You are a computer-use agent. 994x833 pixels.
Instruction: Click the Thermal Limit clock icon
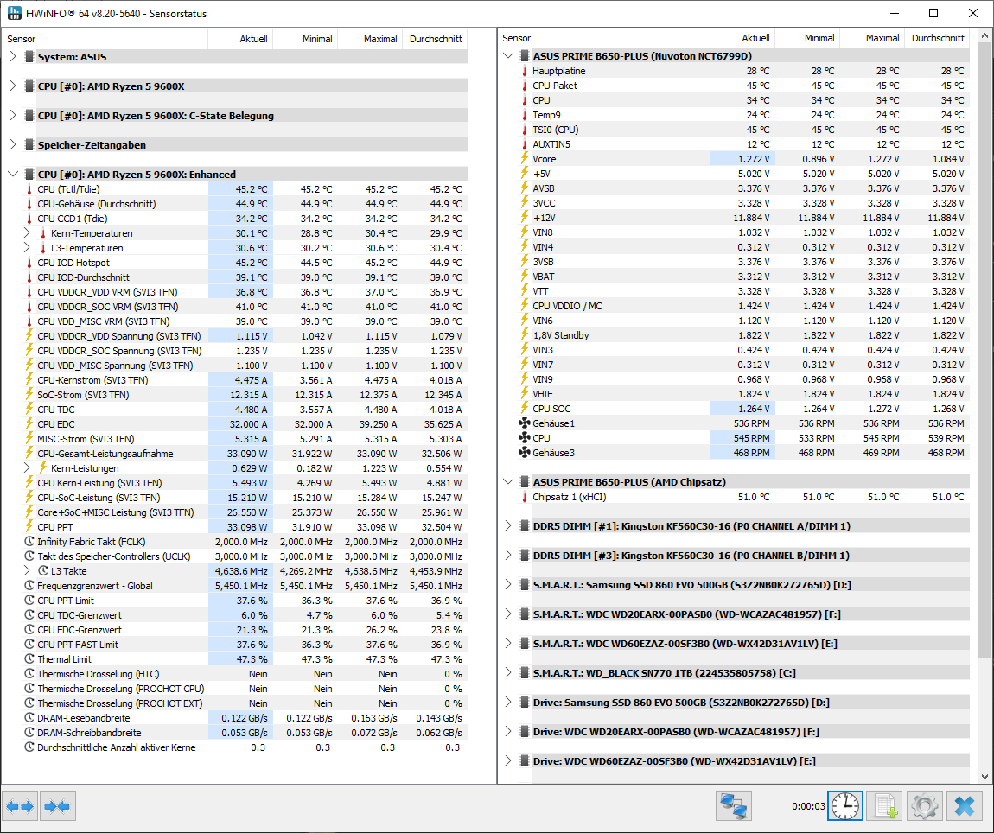[29, 659]
